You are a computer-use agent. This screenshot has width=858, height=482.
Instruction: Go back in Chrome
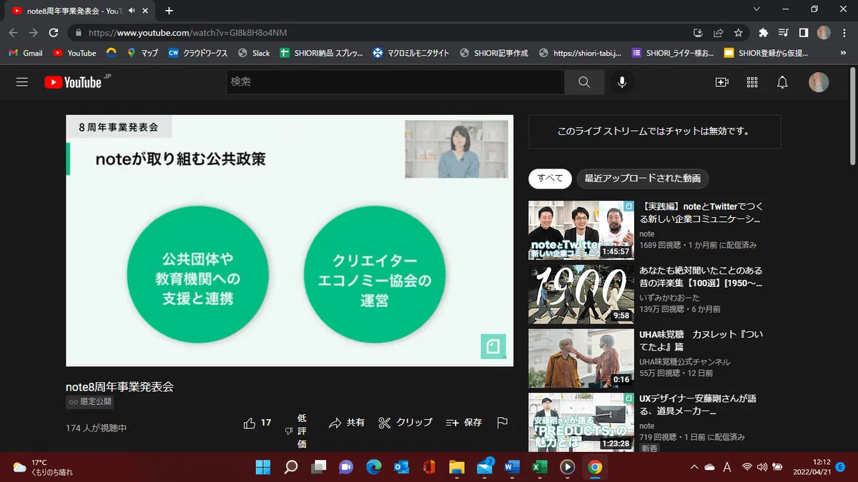click(x=13, y=33)
